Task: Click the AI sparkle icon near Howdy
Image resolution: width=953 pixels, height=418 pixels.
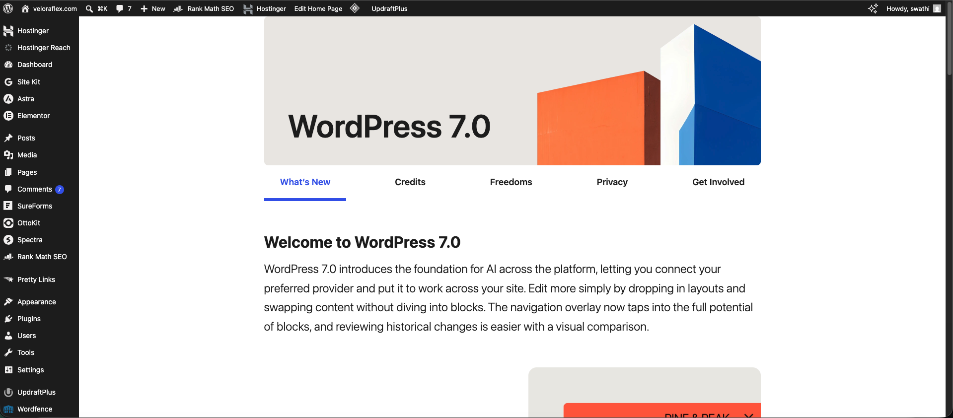Action: 873,8
